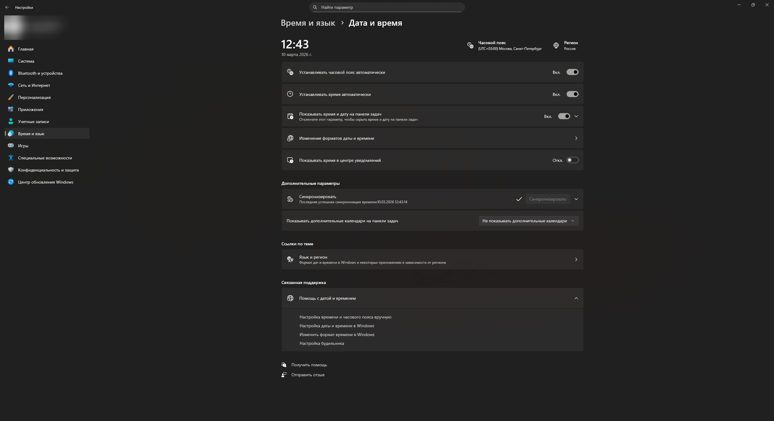
Task: Click the Windows Update sync icon
Action: [x=11, y=182]
